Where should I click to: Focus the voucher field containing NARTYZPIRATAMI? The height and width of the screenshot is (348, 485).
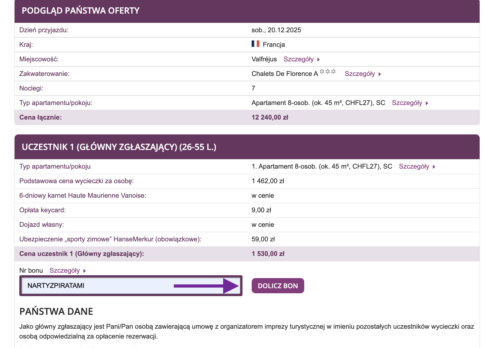click(95, 286)
